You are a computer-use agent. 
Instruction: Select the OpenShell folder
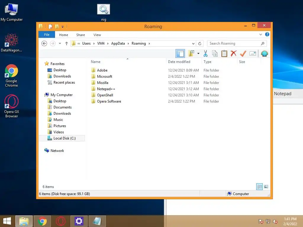105,95
